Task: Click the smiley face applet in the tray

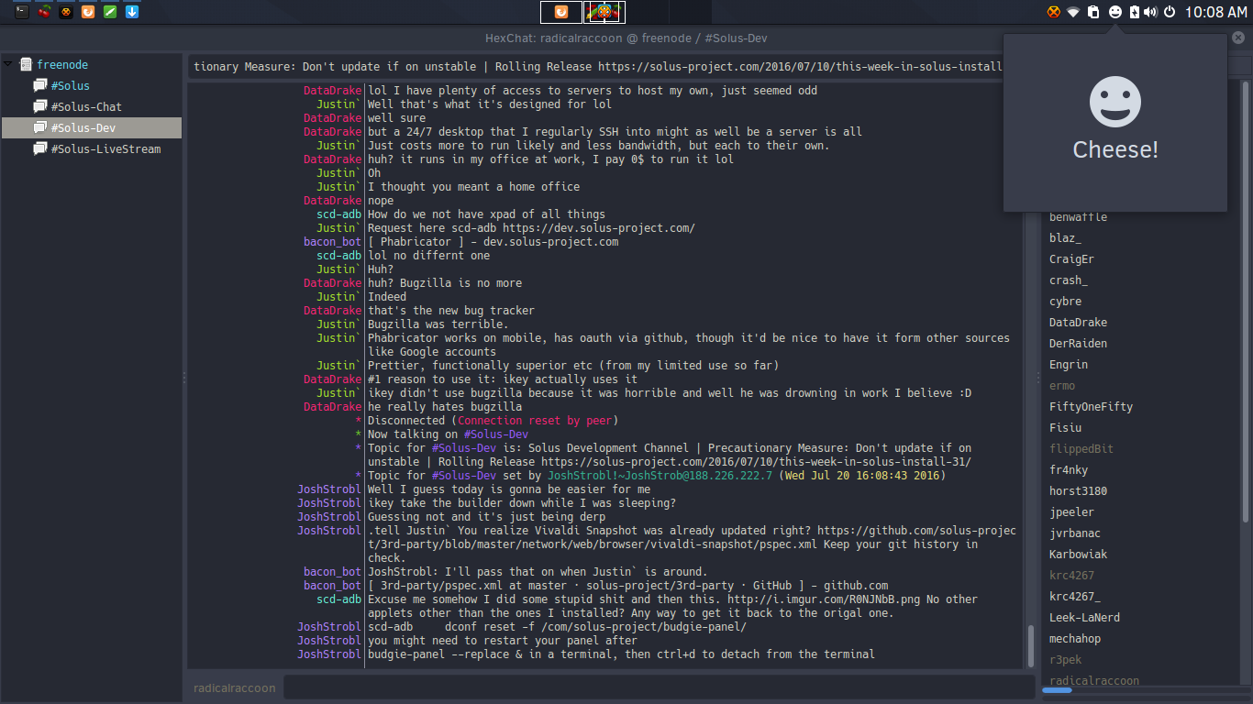Action: click(1115, 12)
